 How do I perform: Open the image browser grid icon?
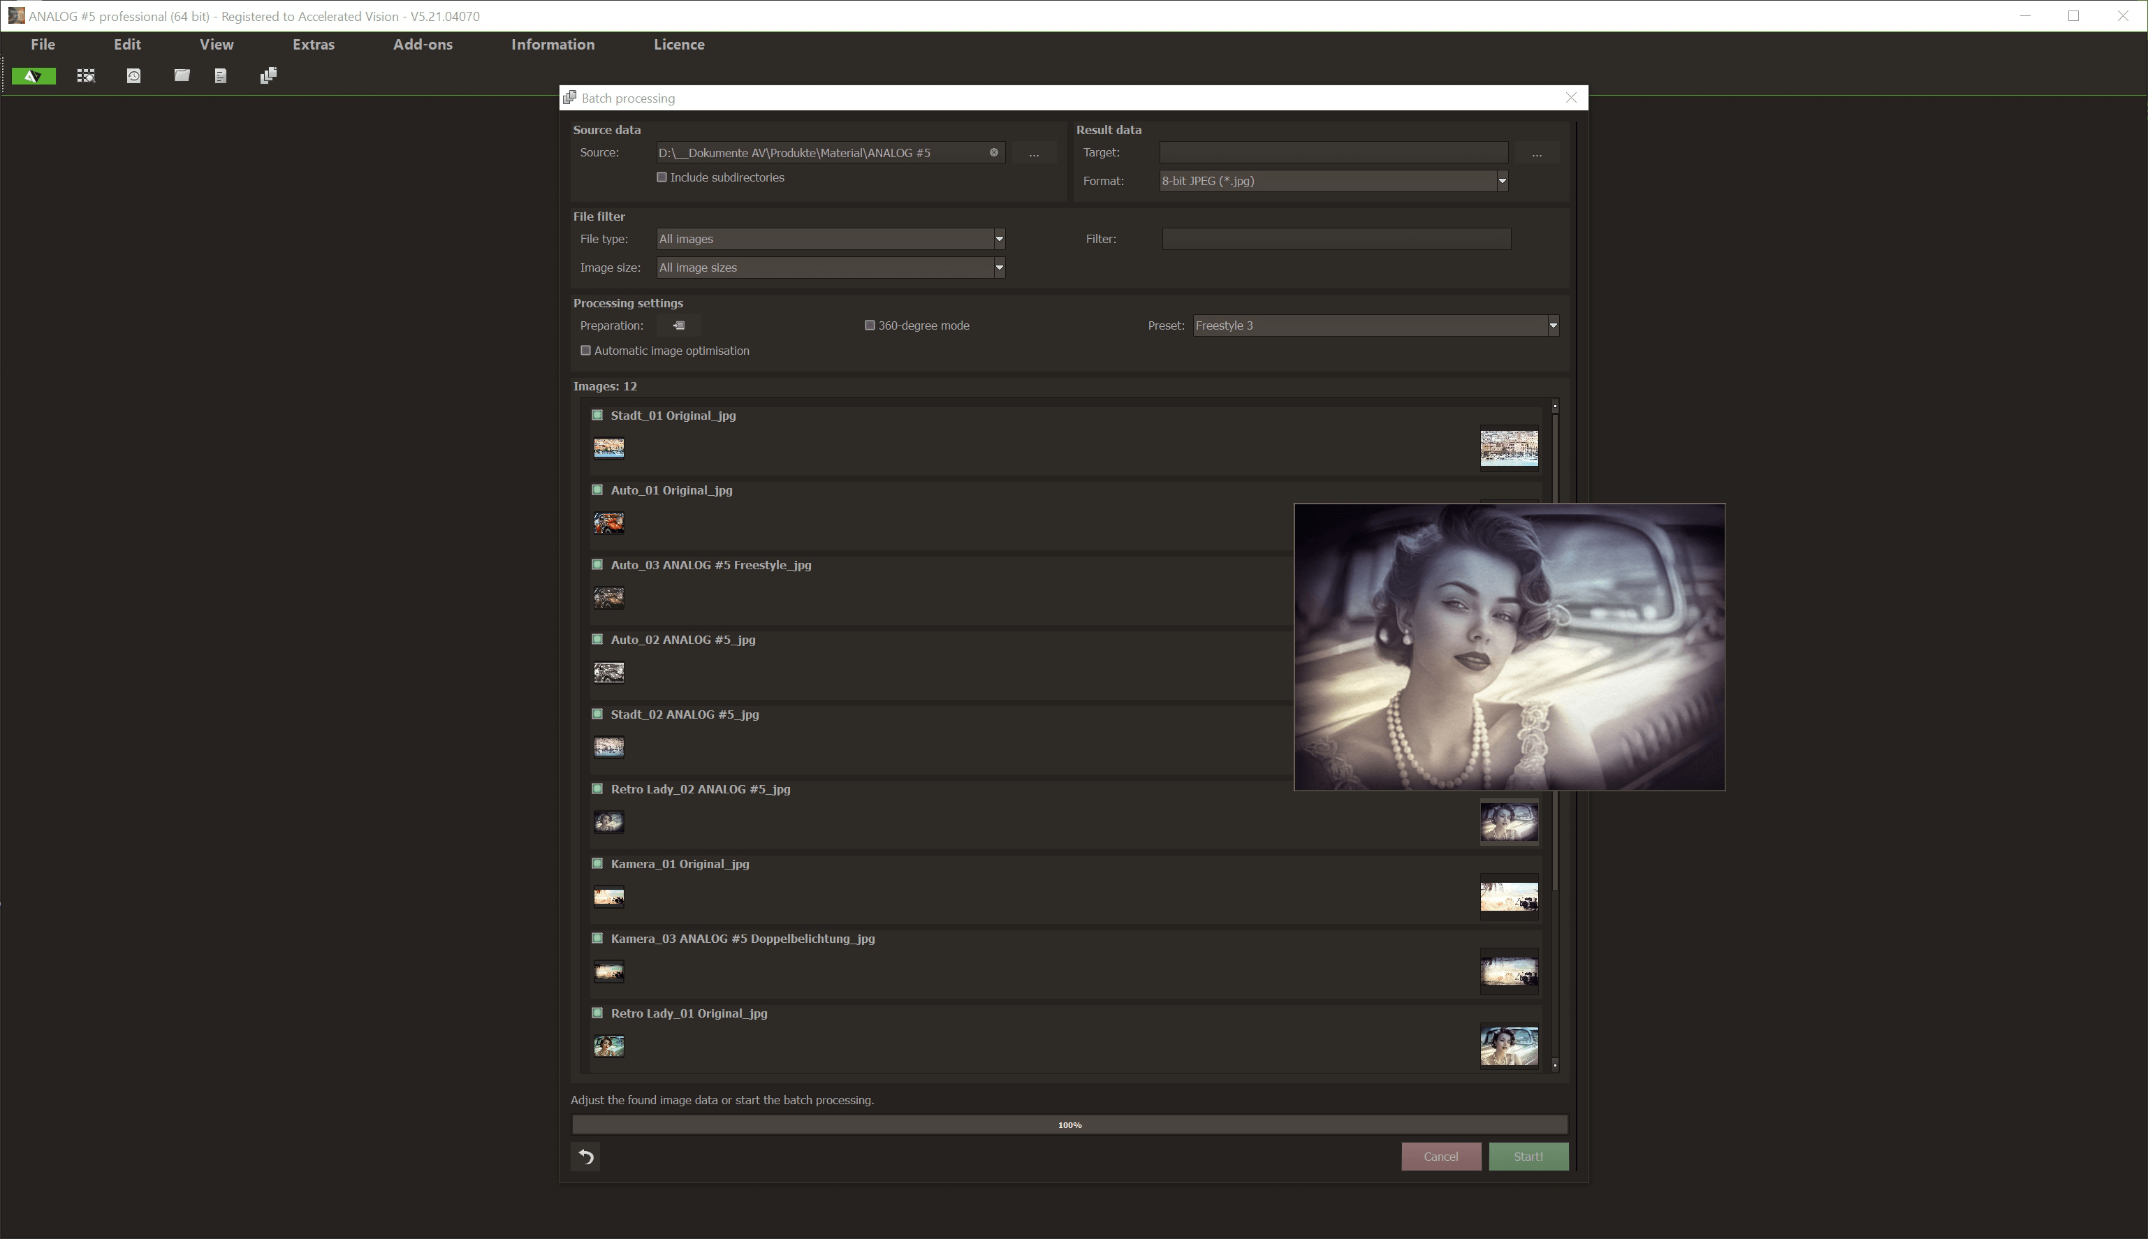(x=86, y=75)
